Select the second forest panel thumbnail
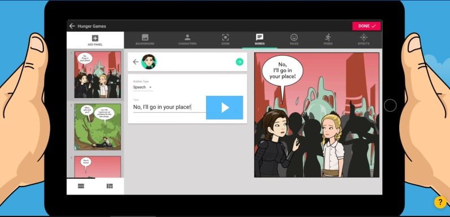The width and height of the screenshot is (450, 217). coord(98,127)
